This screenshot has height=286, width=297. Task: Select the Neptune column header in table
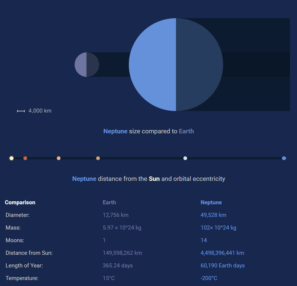[x=211, y=202]
